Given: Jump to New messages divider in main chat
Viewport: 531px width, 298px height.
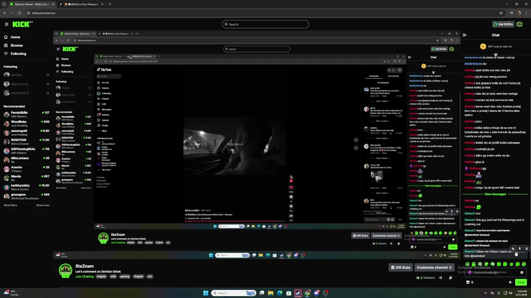Looking at the screenshot, I should pos(495,194).
